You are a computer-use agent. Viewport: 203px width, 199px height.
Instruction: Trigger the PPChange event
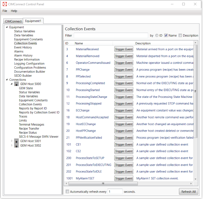tap(124, 70)
